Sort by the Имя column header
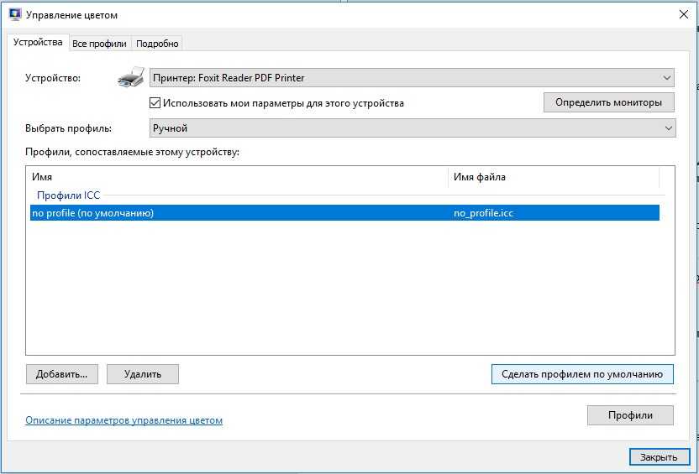 [238, 177]
